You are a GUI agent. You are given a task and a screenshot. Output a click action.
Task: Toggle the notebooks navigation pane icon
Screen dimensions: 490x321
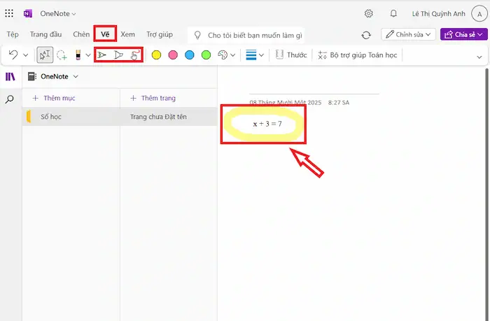(10, 77)
